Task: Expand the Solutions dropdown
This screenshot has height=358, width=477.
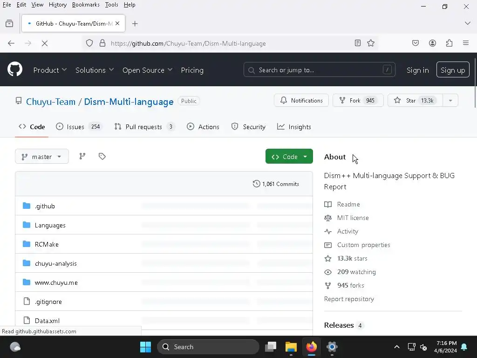Action: point(94,70)
